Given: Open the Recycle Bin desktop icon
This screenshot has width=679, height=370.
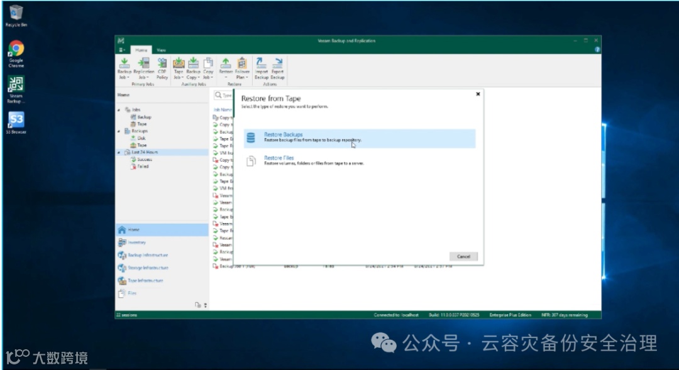Looking at the screenshot, I should click(x=16, y=16).
